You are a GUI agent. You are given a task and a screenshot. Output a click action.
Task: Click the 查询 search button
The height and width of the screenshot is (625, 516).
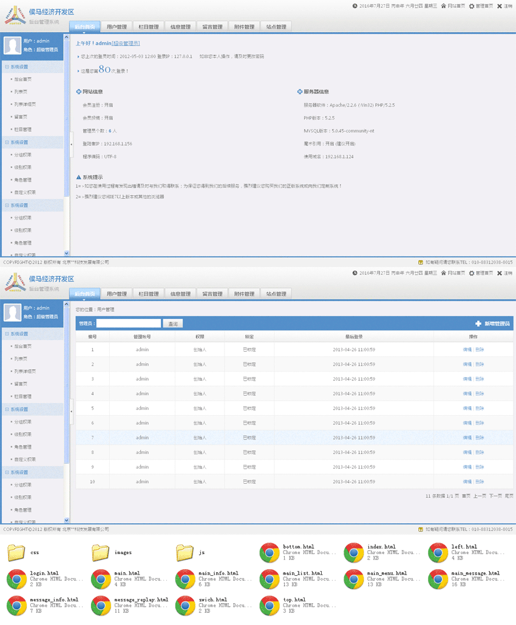[173, 324]
